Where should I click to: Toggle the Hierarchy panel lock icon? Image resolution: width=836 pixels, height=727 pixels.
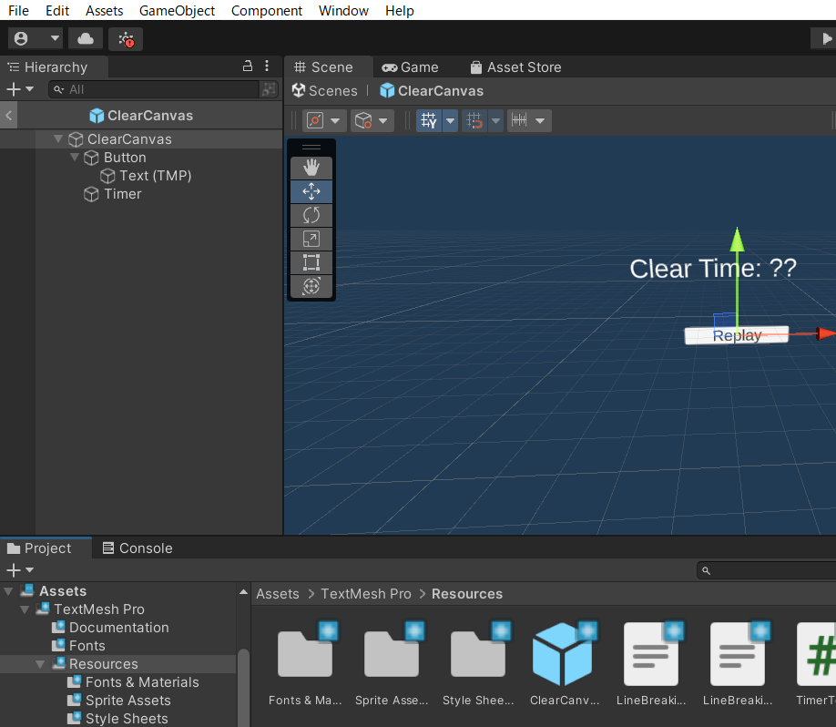click(248, 67)
